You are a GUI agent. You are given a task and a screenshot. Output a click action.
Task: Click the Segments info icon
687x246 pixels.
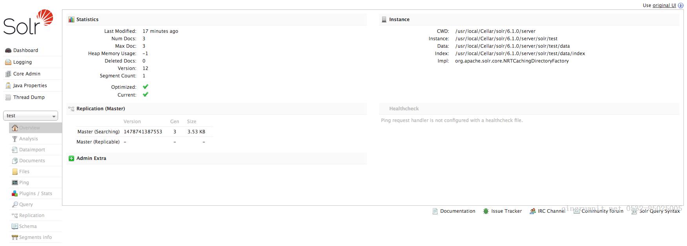pos(15,237)
